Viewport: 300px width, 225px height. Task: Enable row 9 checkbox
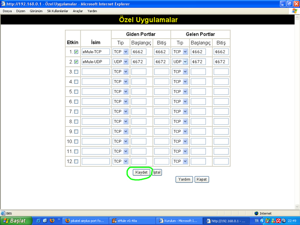pyautogui.click(x=76, y=132)
